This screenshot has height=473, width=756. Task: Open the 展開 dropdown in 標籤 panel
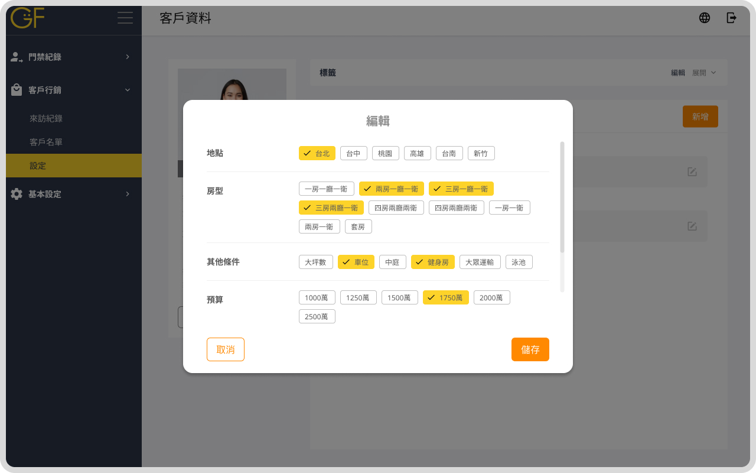(x=704, y=73)
